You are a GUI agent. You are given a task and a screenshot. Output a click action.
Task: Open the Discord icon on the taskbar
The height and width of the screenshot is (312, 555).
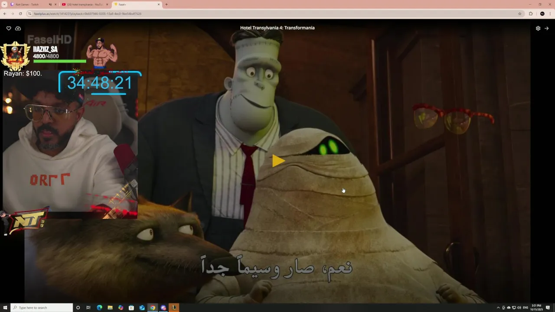click(163, 308)
